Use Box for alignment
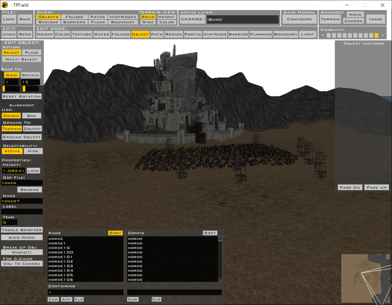This screenshot has height=305, width=392. pyautogui.click(x=32, y=116)
